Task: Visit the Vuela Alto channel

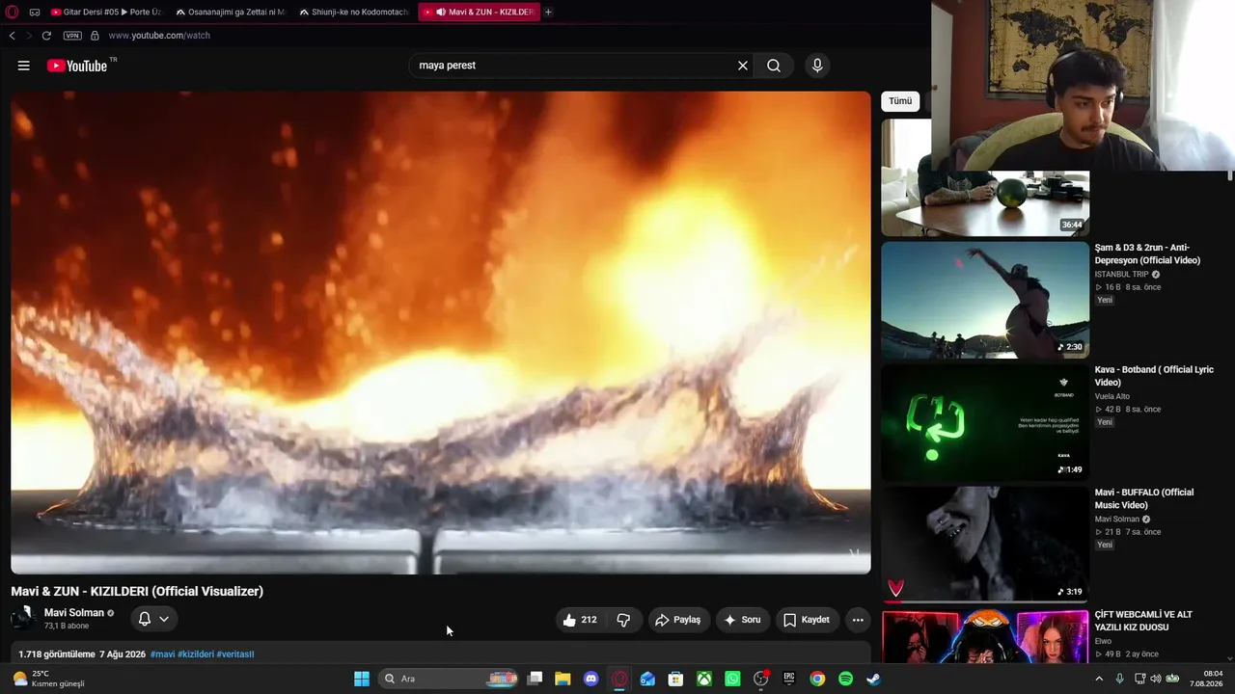Action: [x=1112, y=396]
